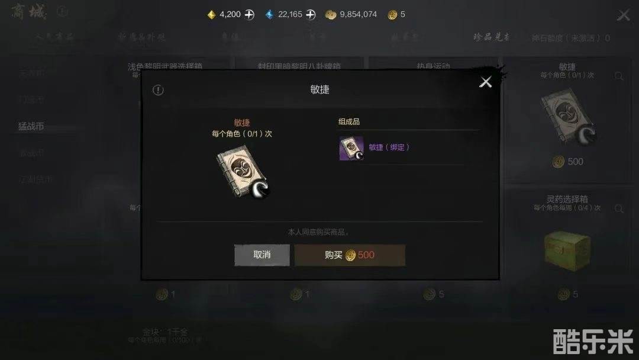Screen dimensions: 639x360
Task: Inspect 敏捷 item with magnifier icon
Action: click(x=619, y=76)
